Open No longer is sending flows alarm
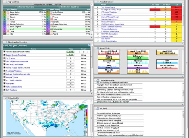The width and height of the screenshot is (189, 138). [x=111, y=10]
